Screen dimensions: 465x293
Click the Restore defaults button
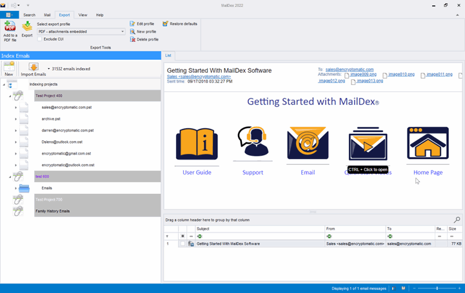[x=180, y=24]
